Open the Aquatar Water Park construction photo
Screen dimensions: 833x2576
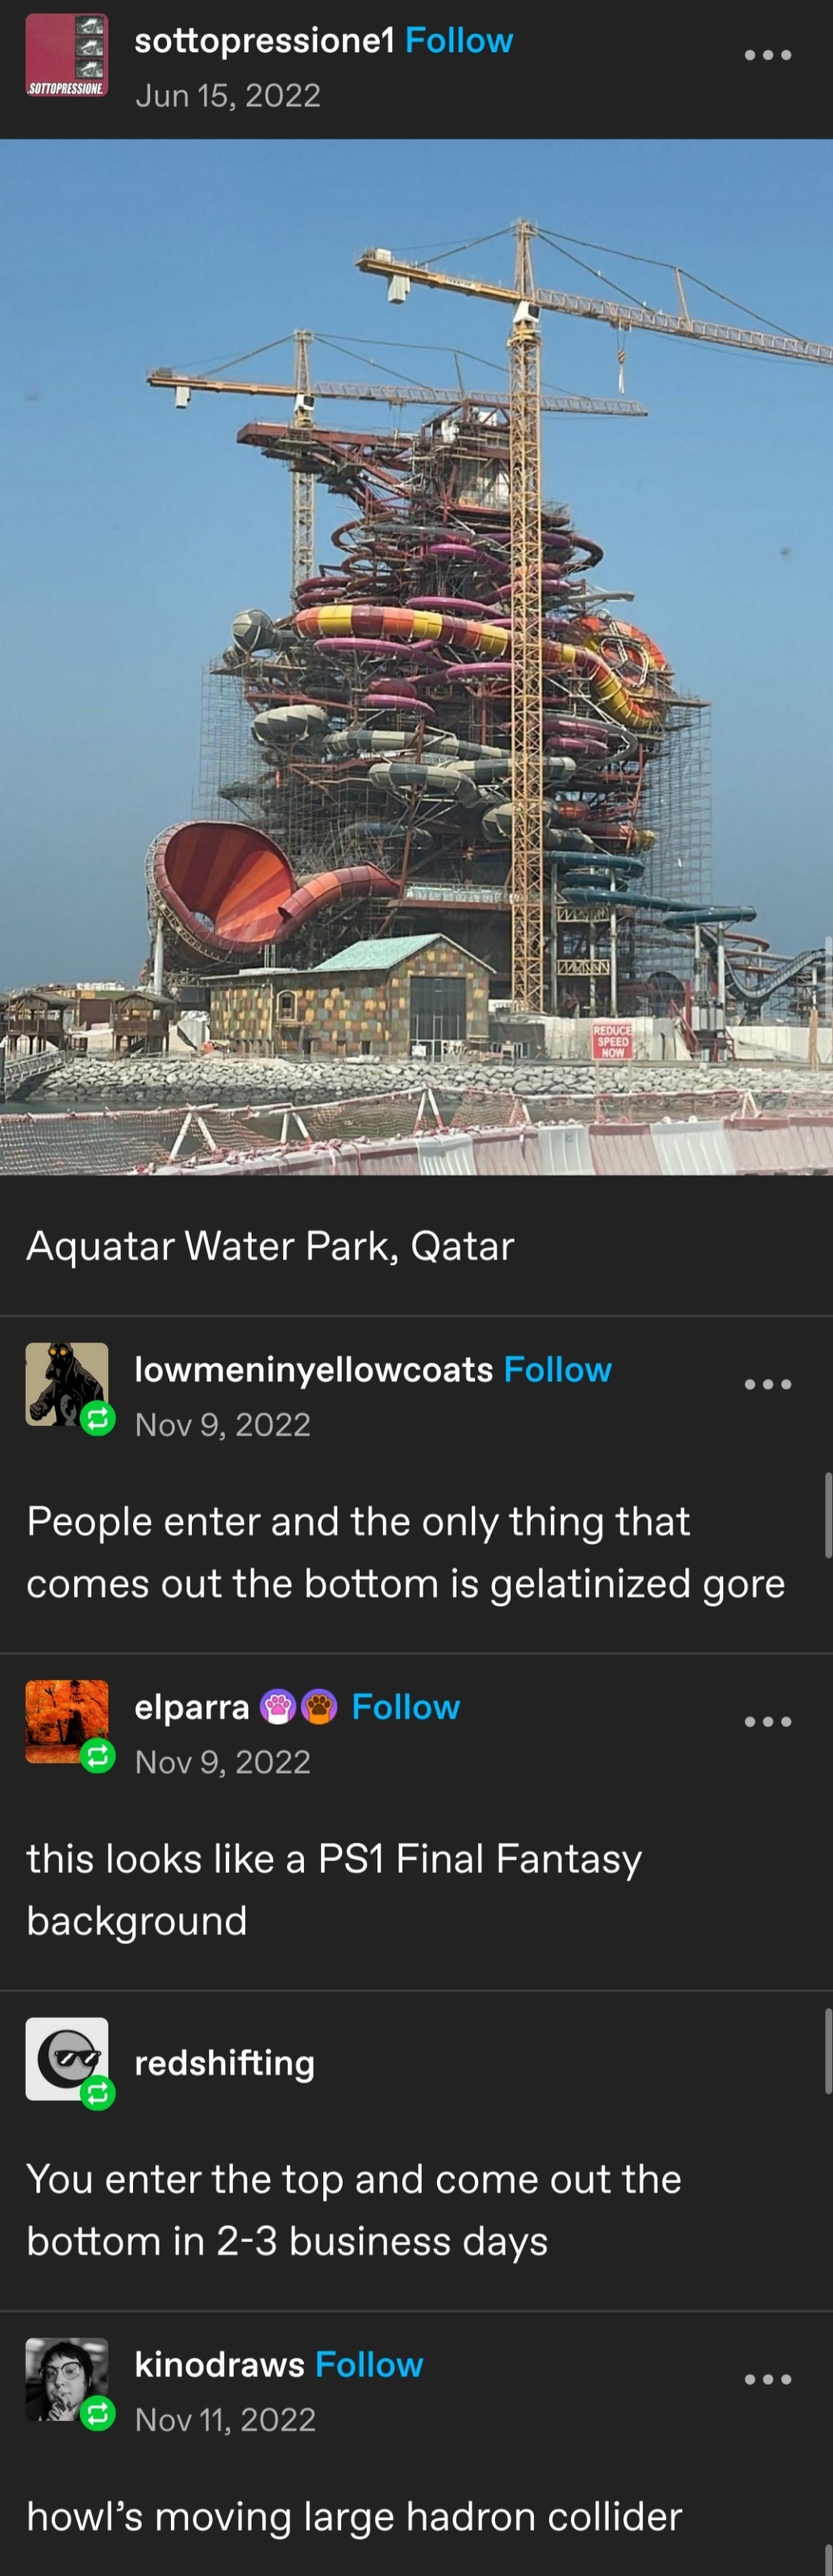click(416, 657)
